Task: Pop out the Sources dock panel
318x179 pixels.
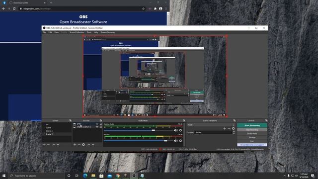Action: click(101, 120)
